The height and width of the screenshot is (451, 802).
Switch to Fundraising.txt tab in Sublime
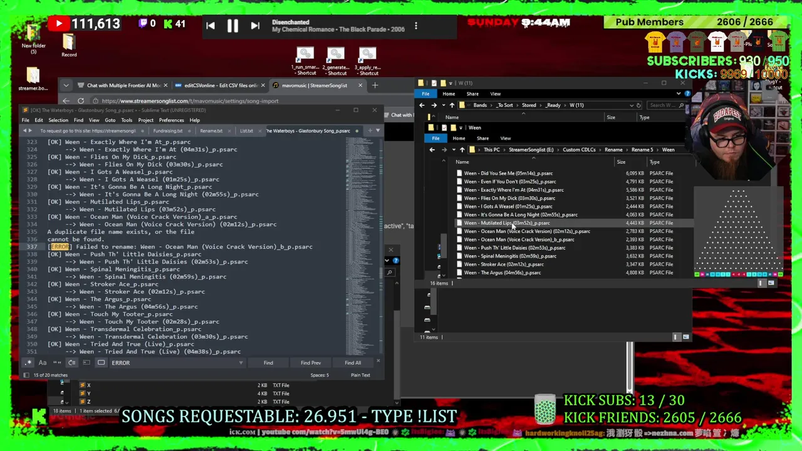pyautogui.click(x=168, y=131)
